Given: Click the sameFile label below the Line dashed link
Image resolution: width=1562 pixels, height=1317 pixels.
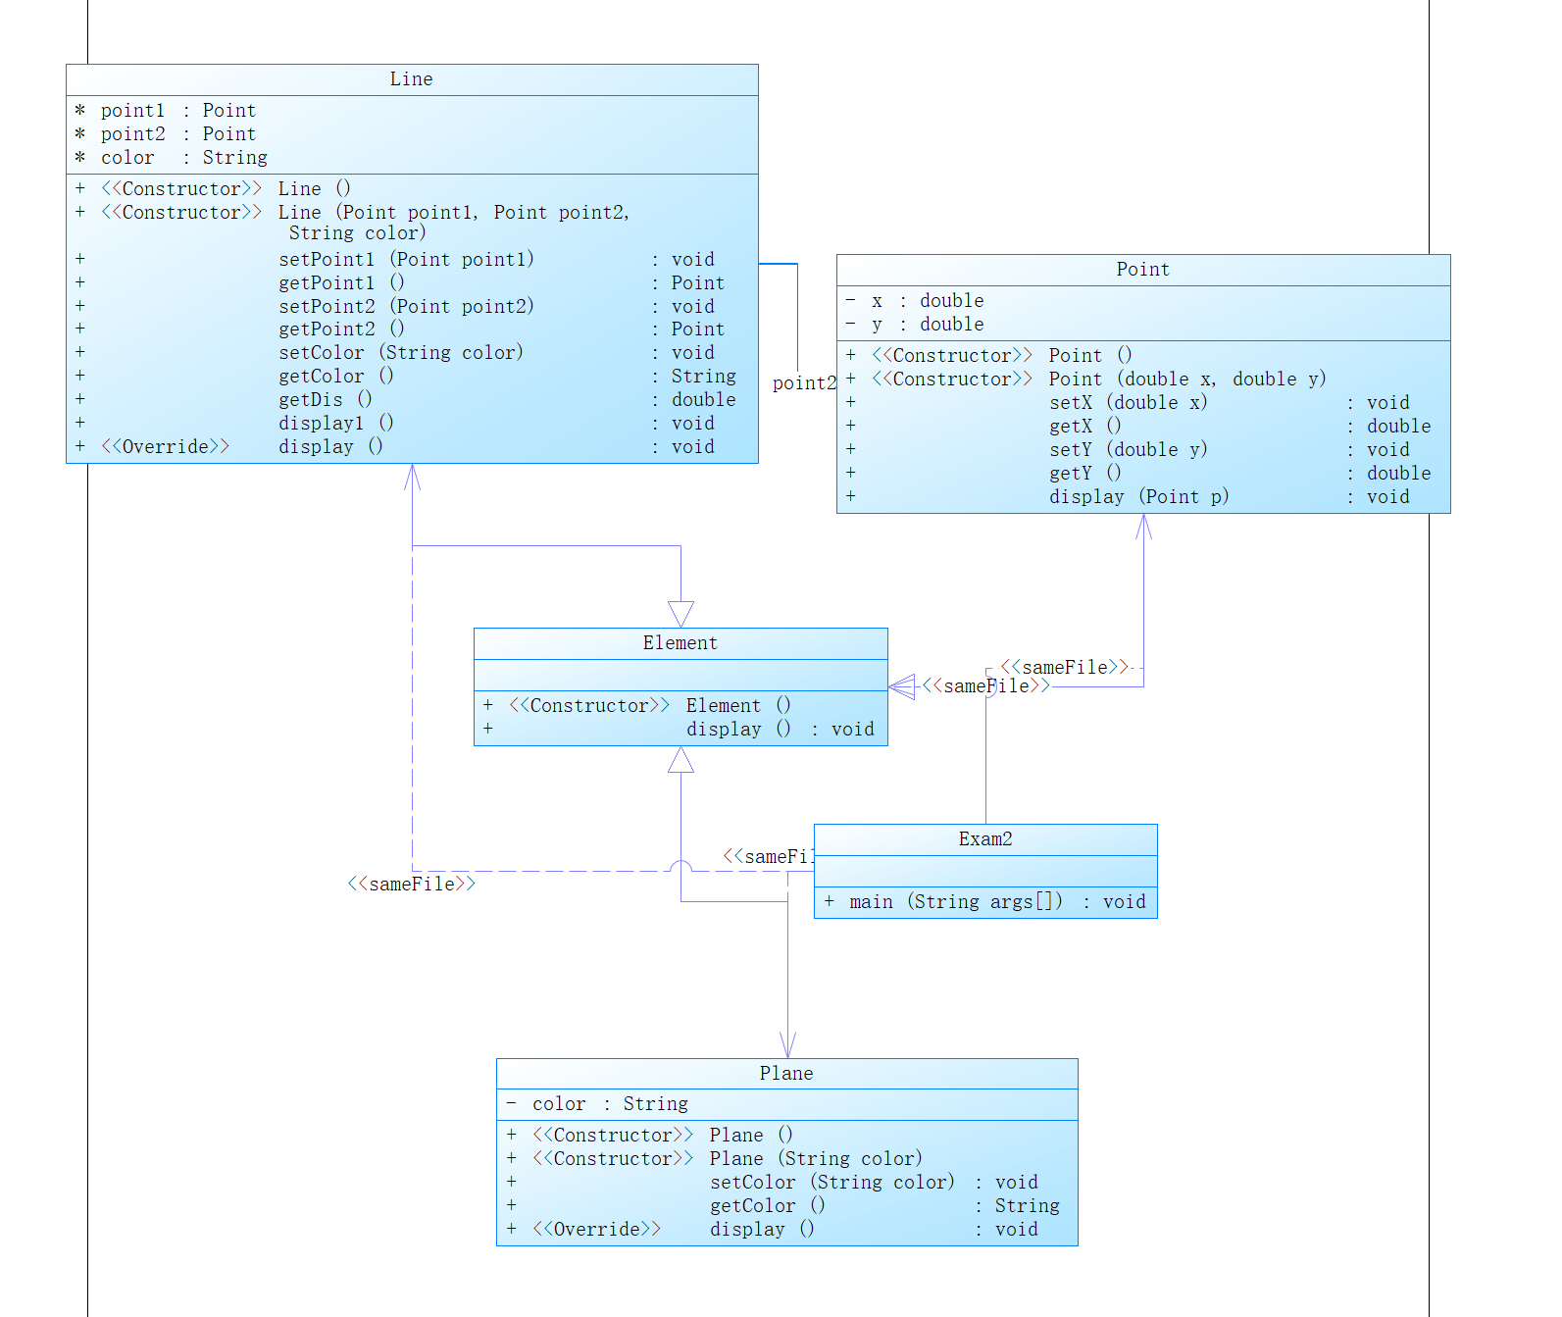Looking at the screenshot, I should (x=412, y=885).
